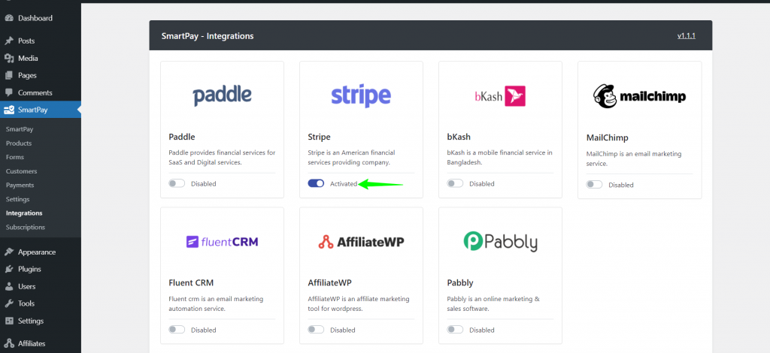The height and width of the screenshot is (353, 770).
Task: Switch on the Pabbly integration
Action: pos(455,330)
